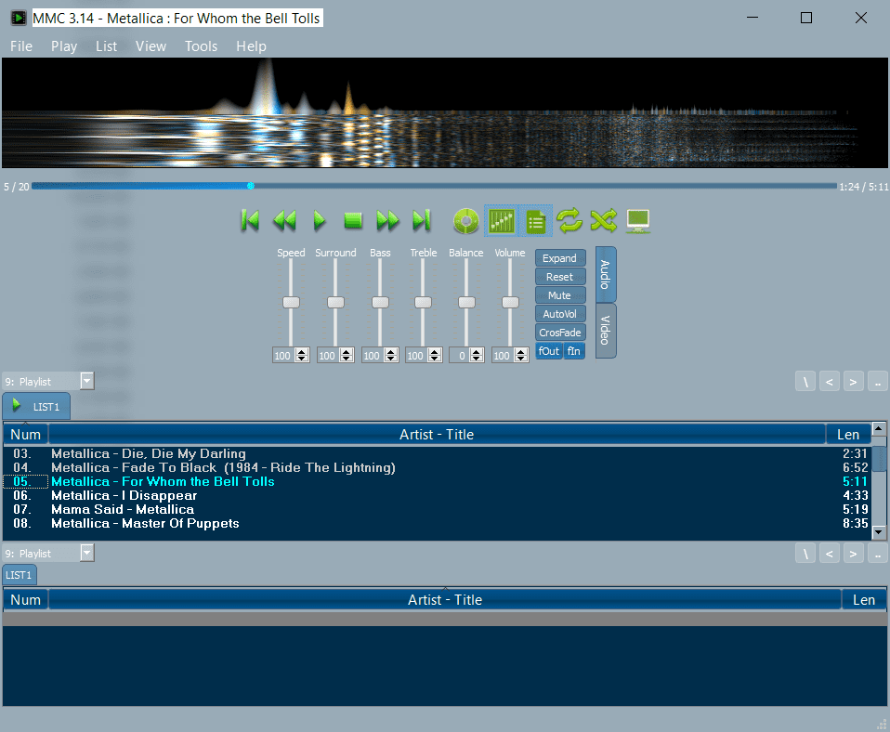Open the Tools menu
890x732 pixels.
point(201,46)
